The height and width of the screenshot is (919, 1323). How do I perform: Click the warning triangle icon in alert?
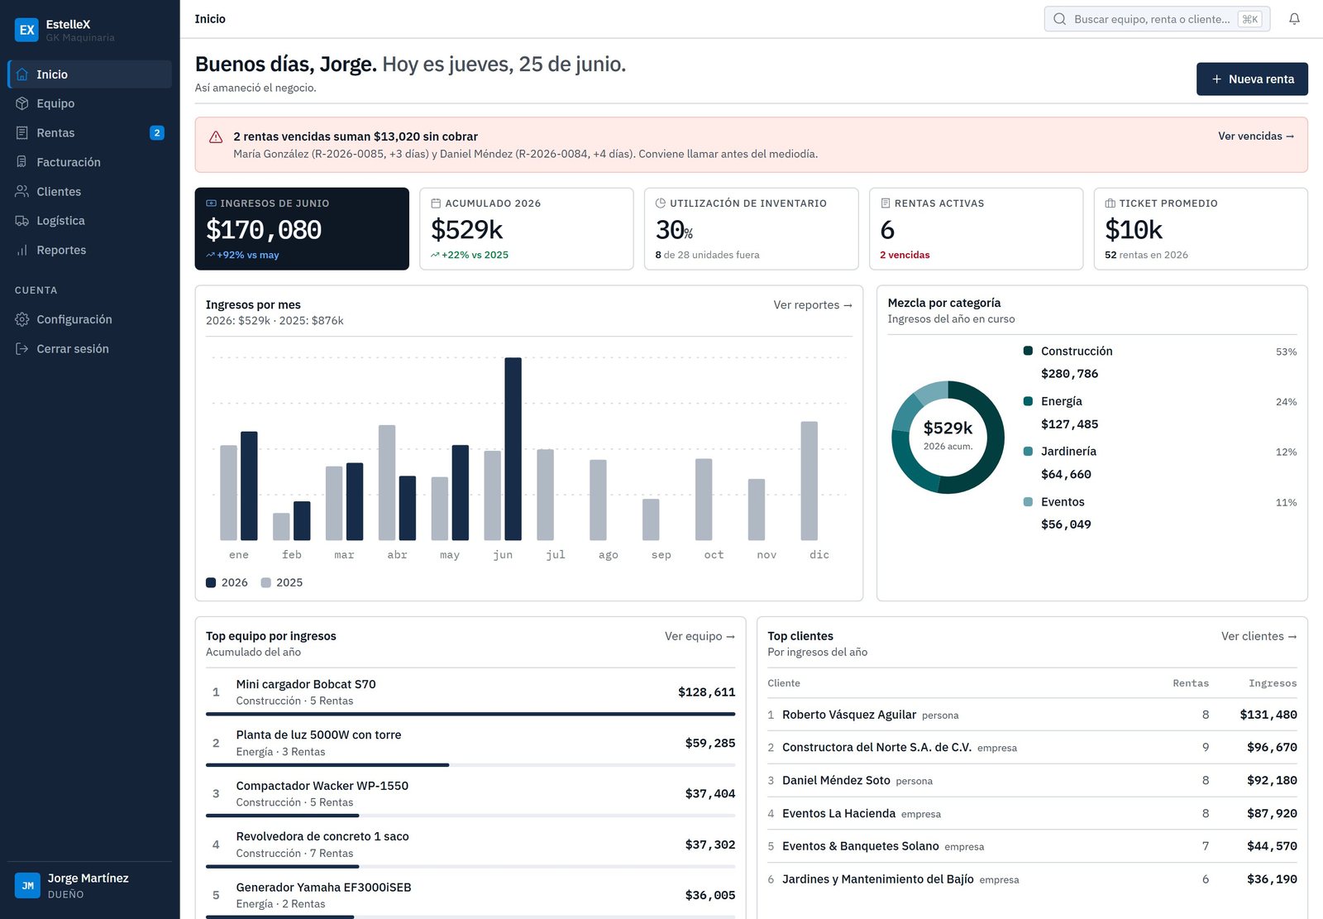click(216, 137)
